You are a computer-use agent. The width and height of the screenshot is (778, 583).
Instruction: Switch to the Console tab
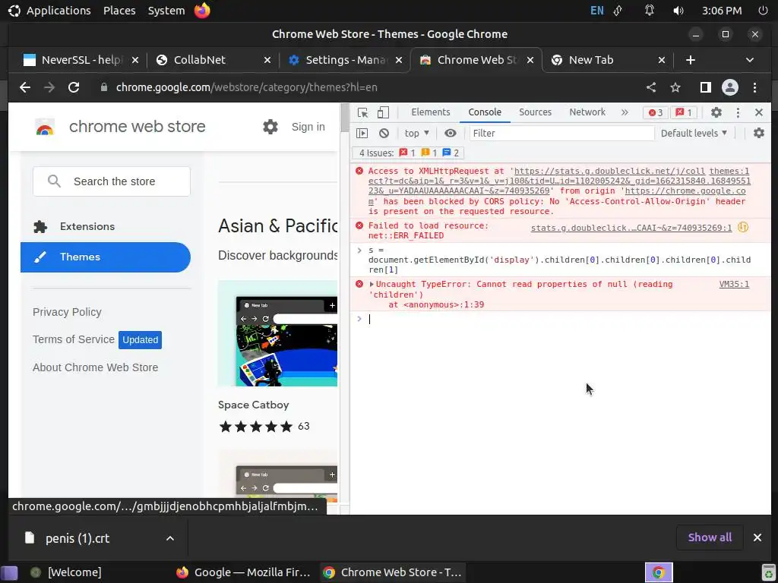(x=485, y=112)
